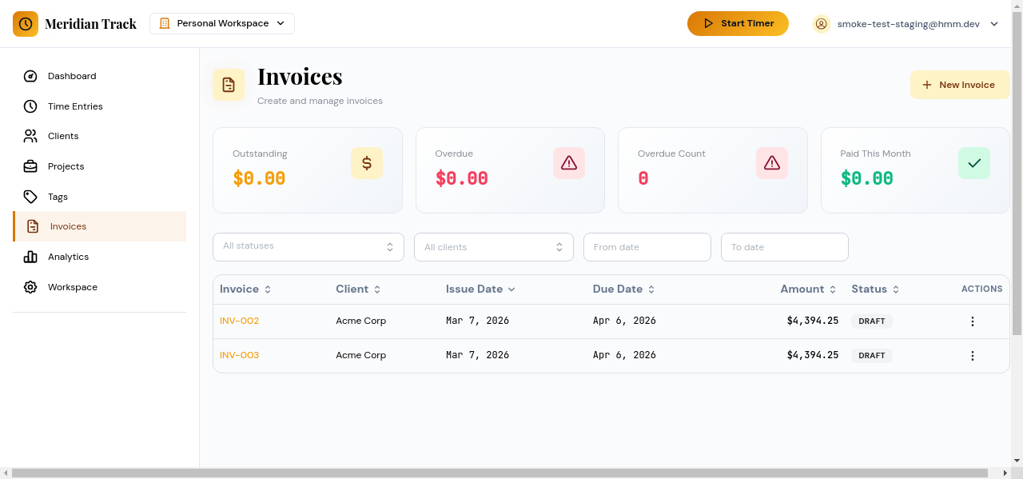Screen dimensions: 1023x479
Task: Click the Clients people icon in sidebar
Action: point(30,136)
